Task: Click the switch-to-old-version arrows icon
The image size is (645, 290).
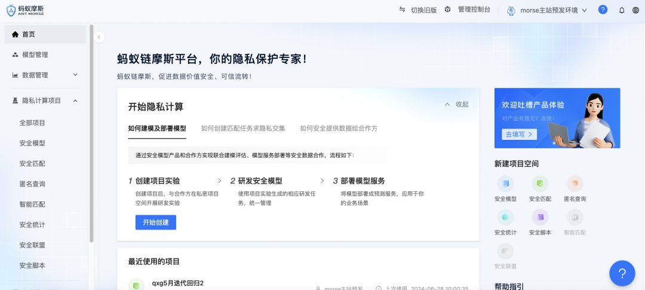Action: (x=403, y=10)
